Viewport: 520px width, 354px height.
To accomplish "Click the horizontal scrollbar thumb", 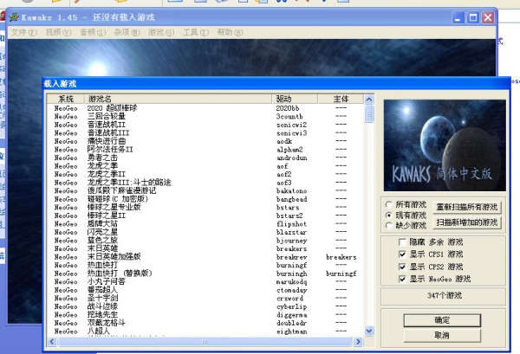I will (205, 341).
